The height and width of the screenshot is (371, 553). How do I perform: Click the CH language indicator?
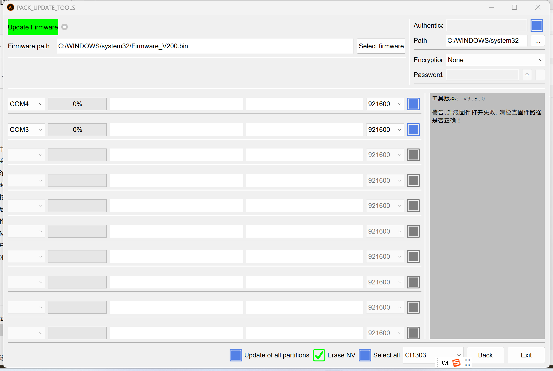click(x=445, y=363)
